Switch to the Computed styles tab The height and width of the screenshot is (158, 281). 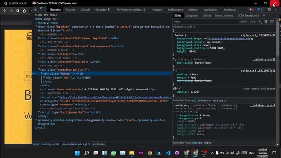click(x=192, y=16)
